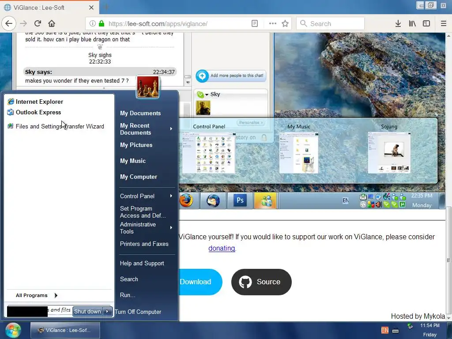Open Search from Start menu

tap(129, 279)
